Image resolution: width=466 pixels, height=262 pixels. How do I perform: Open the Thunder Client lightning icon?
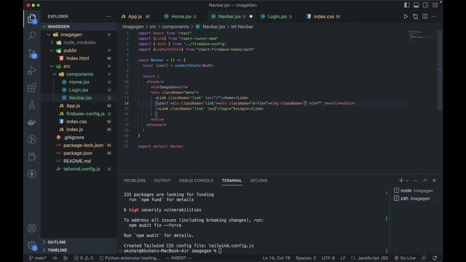32,174
